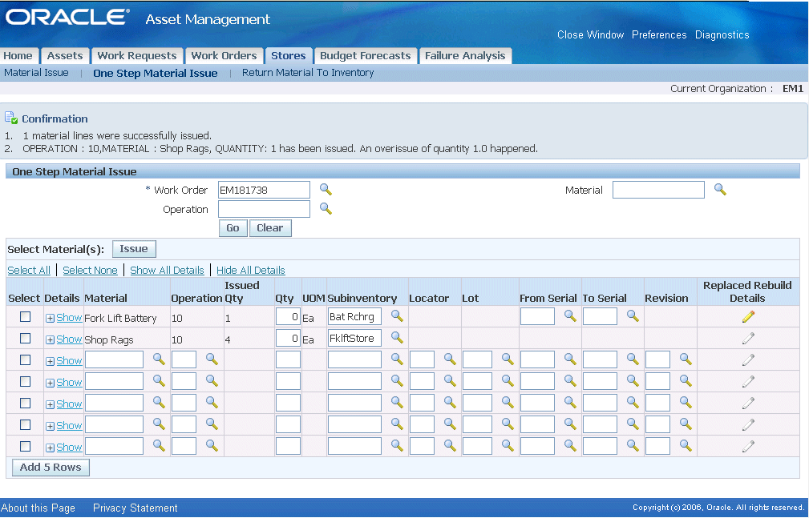
Task: Open the Home tab
Action: (18, 56)
